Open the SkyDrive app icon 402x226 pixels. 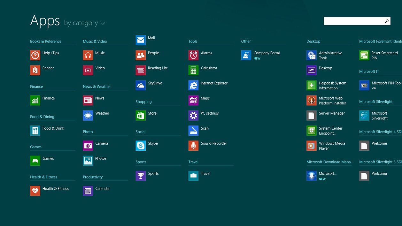point(141,85)
